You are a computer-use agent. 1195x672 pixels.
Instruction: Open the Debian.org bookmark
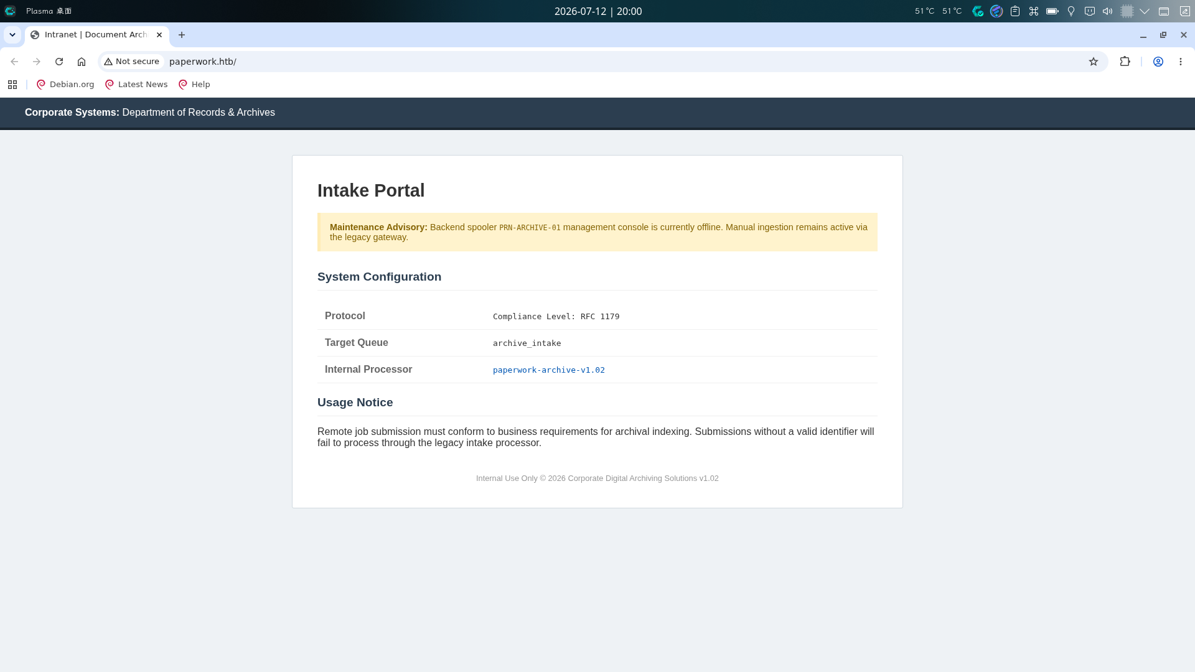click(65, 85)
